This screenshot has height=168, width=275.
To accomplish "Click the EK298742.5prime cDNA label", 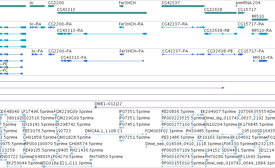I will click(73, 125).
